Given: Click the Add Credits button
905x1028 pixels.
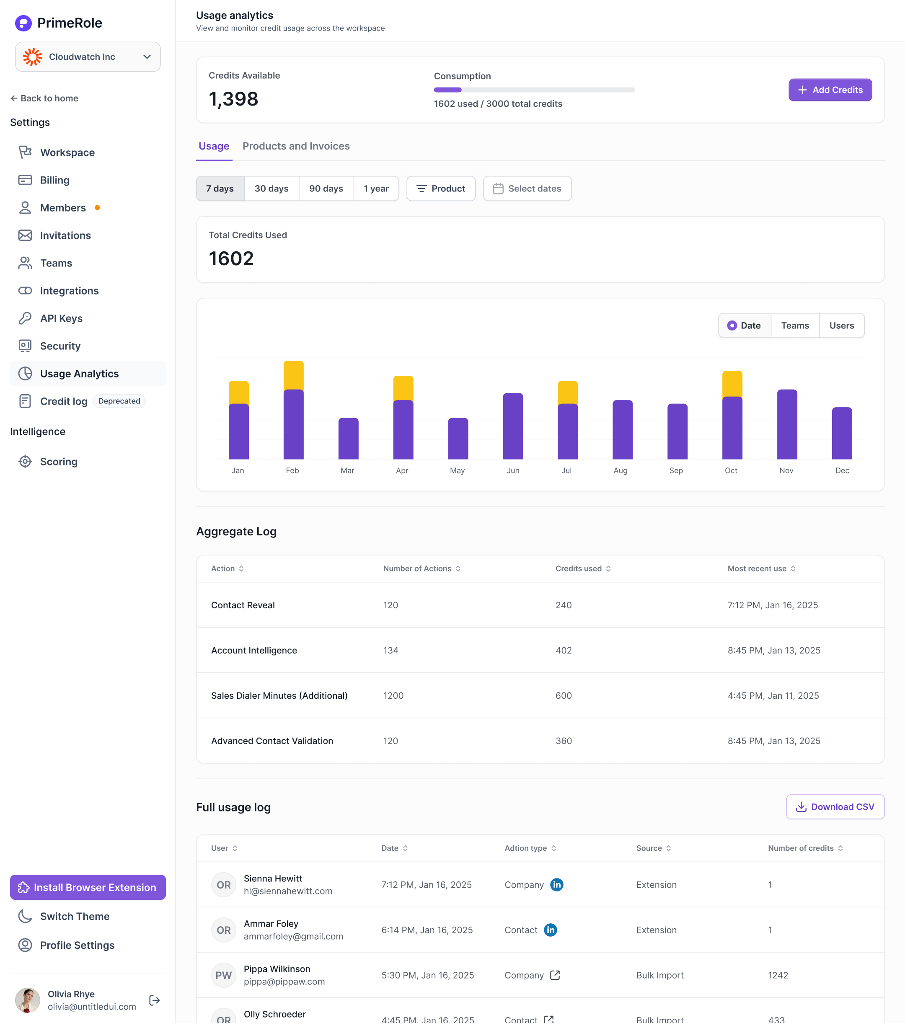Looking at the screenshot, I should click(830, 90).
